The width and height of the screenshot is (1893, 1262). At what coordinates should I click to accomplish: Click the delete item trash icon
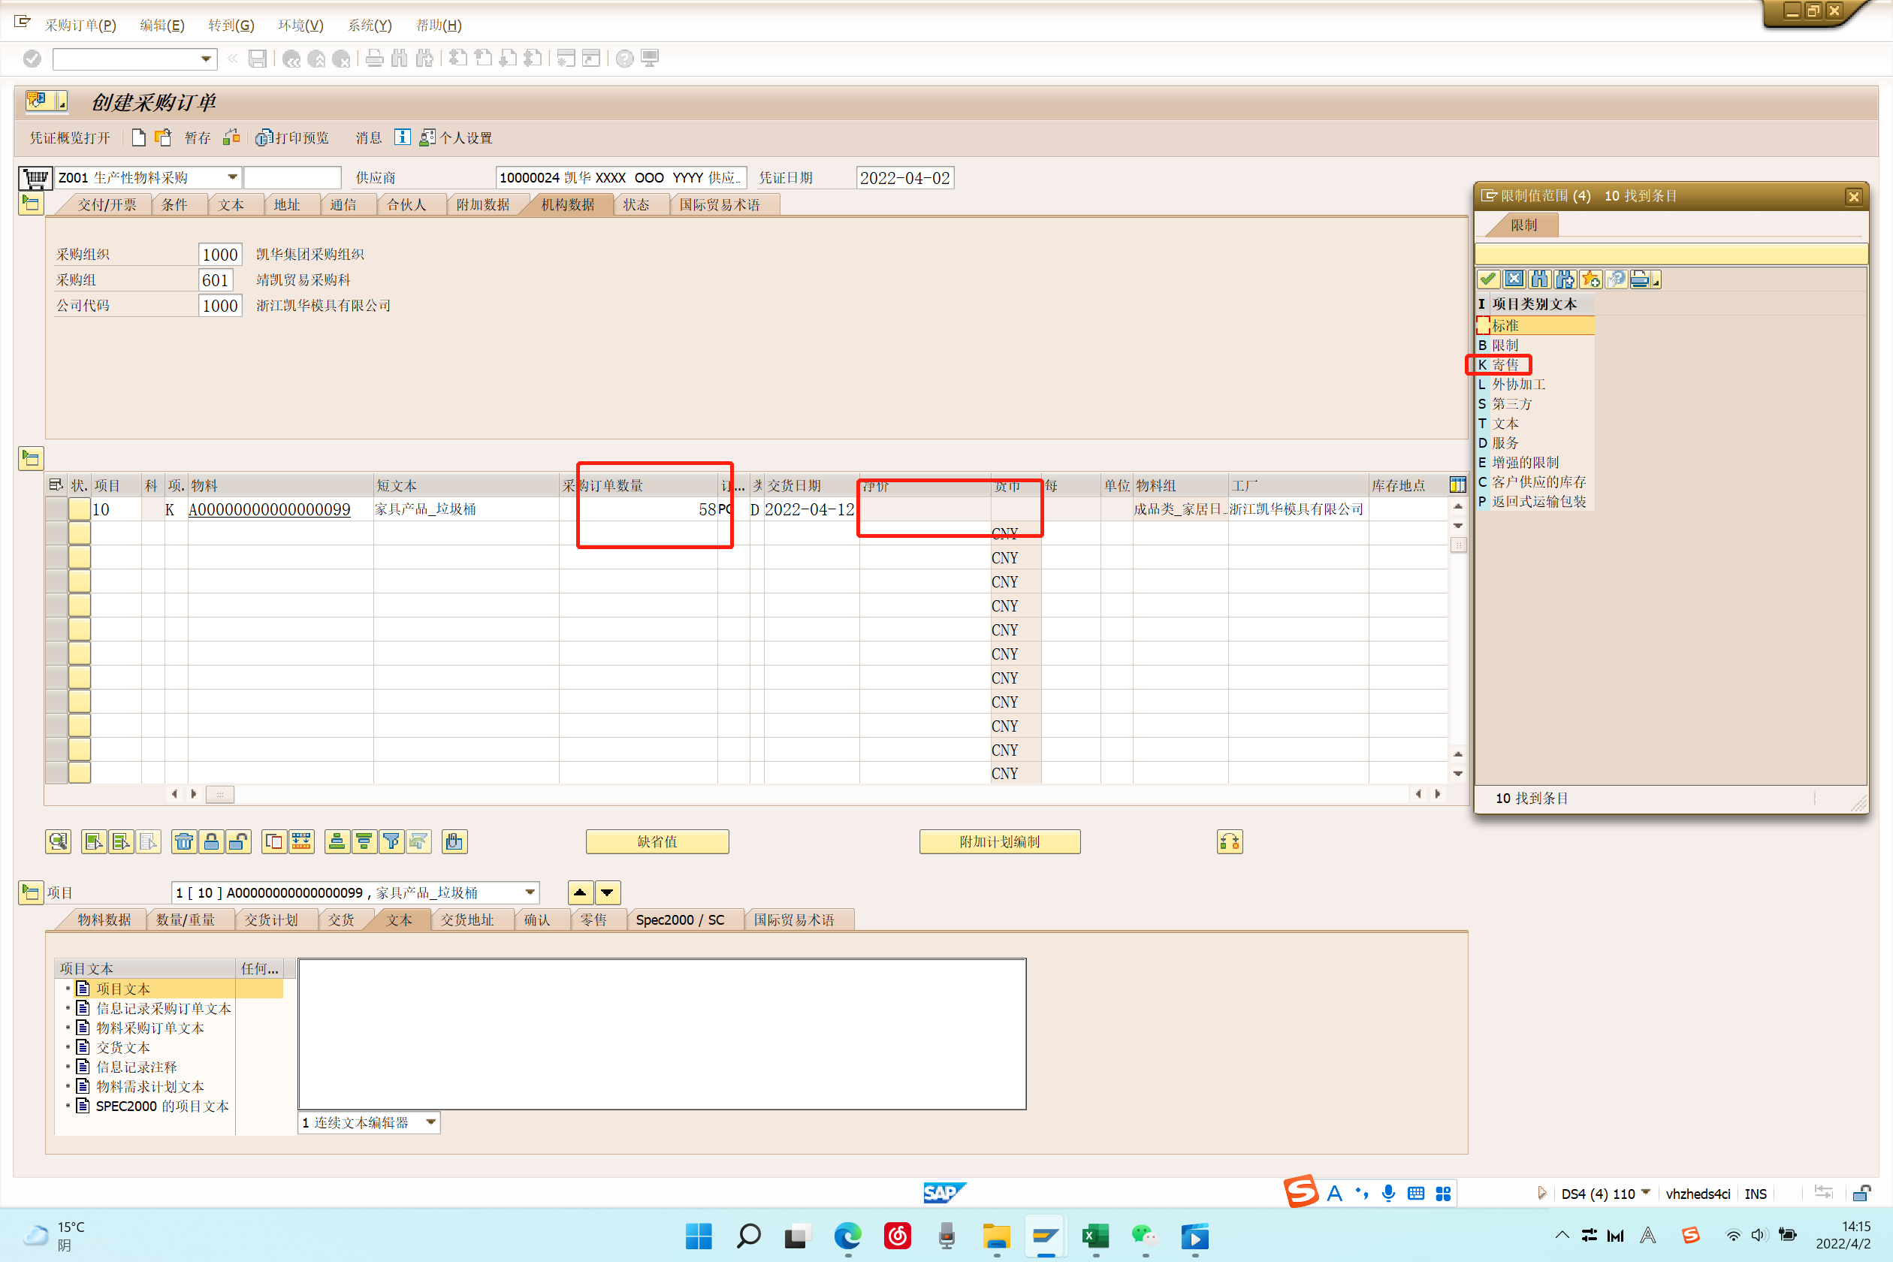click(183, 841)
